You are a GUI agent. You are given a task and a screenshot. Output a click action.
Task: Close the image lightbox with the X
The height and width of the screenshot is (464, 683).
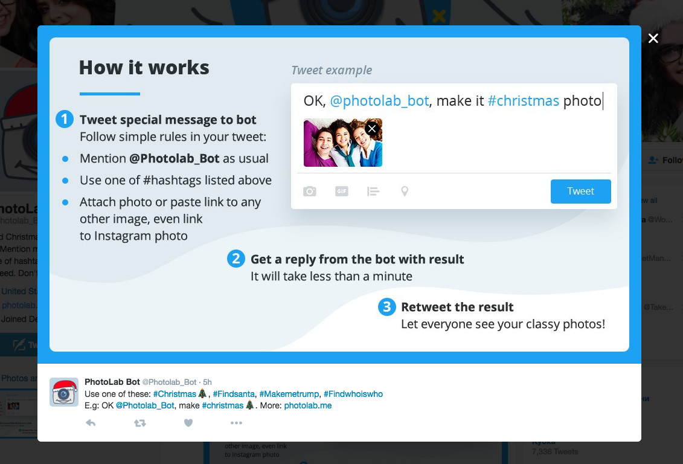click(x=653, y=38)
